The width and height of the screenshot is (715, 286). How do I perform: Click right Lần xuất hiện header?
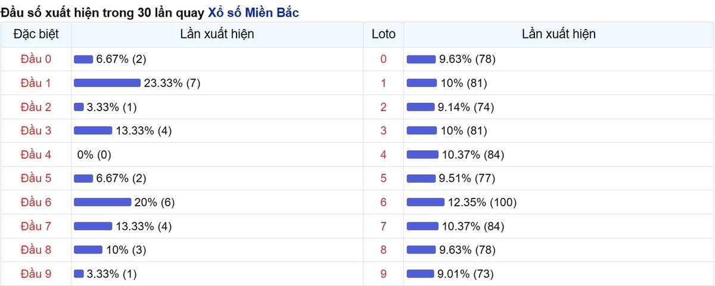pos(559,34)
